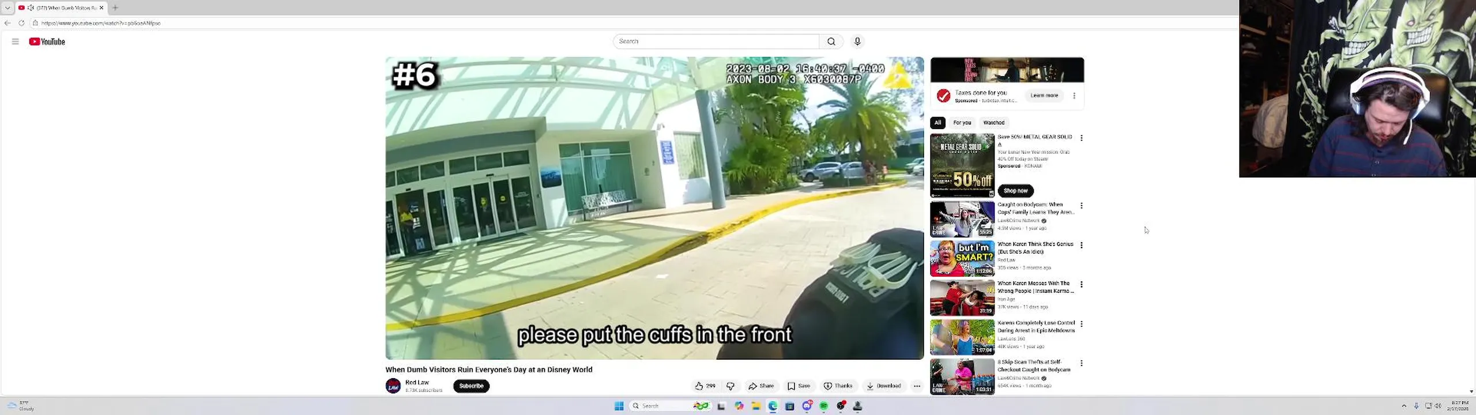
Task: Open Law&Crime Network channel under Bodycam video
Action: point(1019,221)
